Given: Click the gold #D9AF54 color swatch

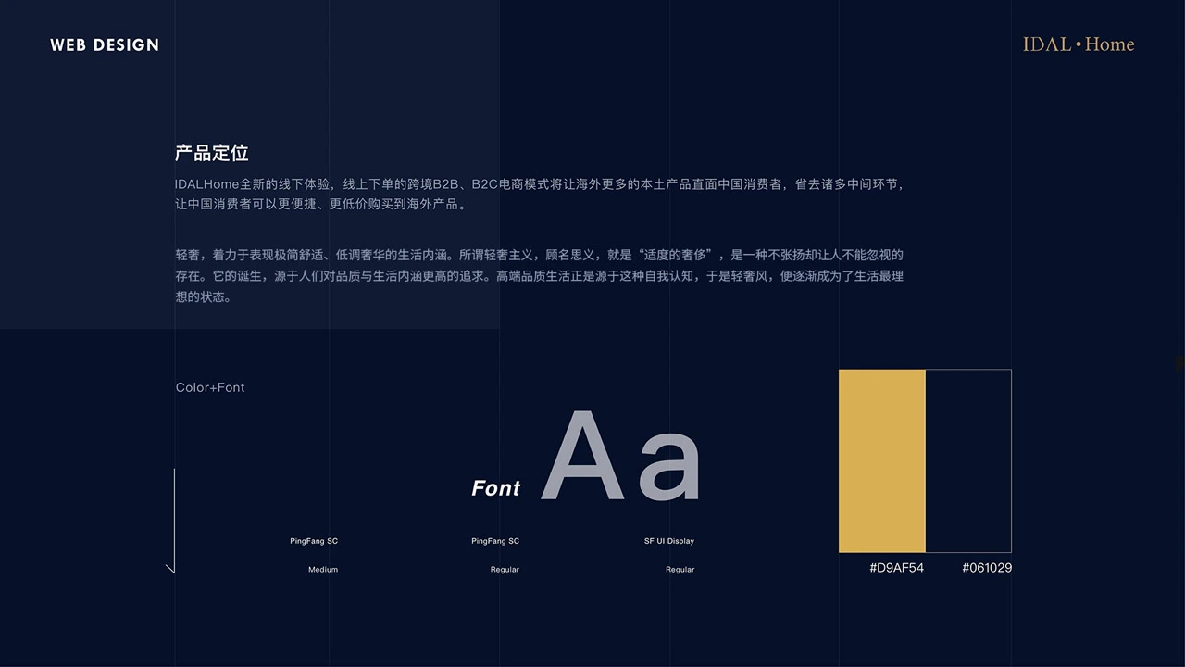Looking at the screenshot, I should click(882, 460).
